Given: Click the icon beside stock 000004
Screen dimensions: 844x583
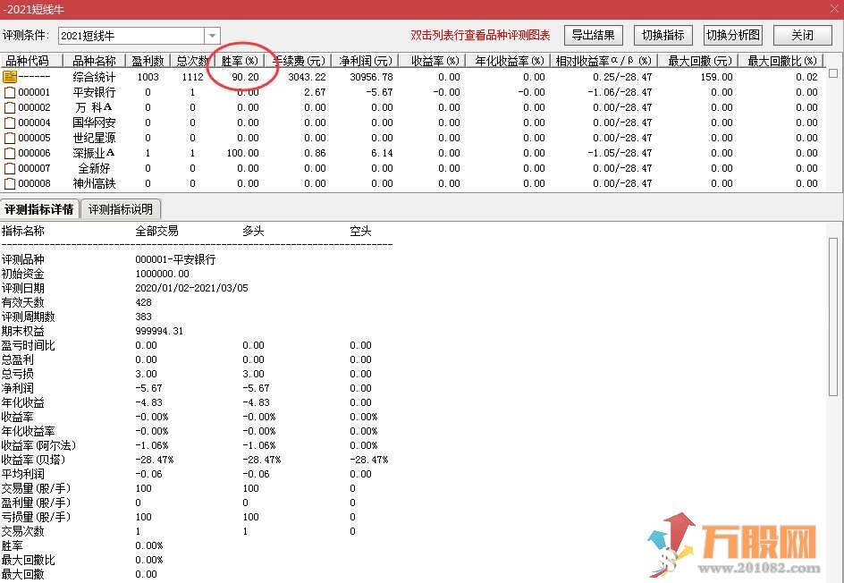Looking at the screenshot, I should pos(10,123).
